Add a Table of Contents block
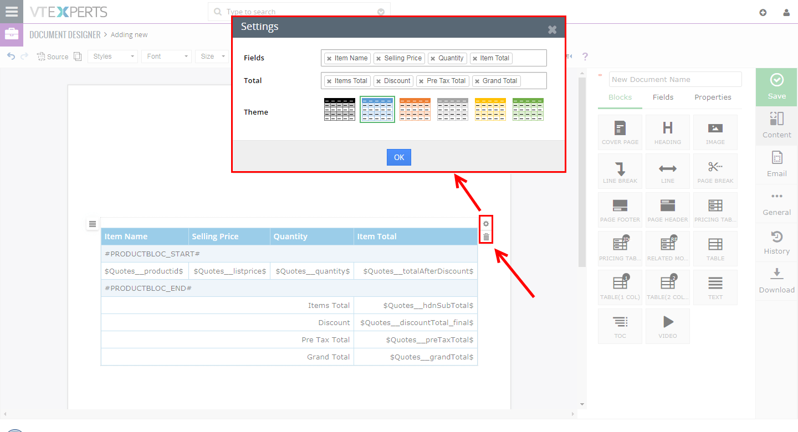 pyautogui.click(x=620, y=326)
